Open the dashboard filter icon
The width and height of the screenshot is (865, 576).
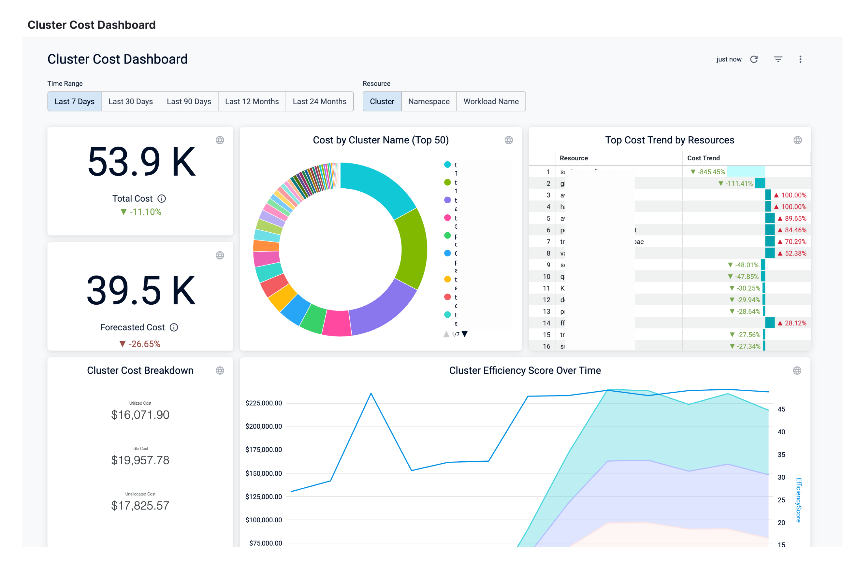point(778,60)
